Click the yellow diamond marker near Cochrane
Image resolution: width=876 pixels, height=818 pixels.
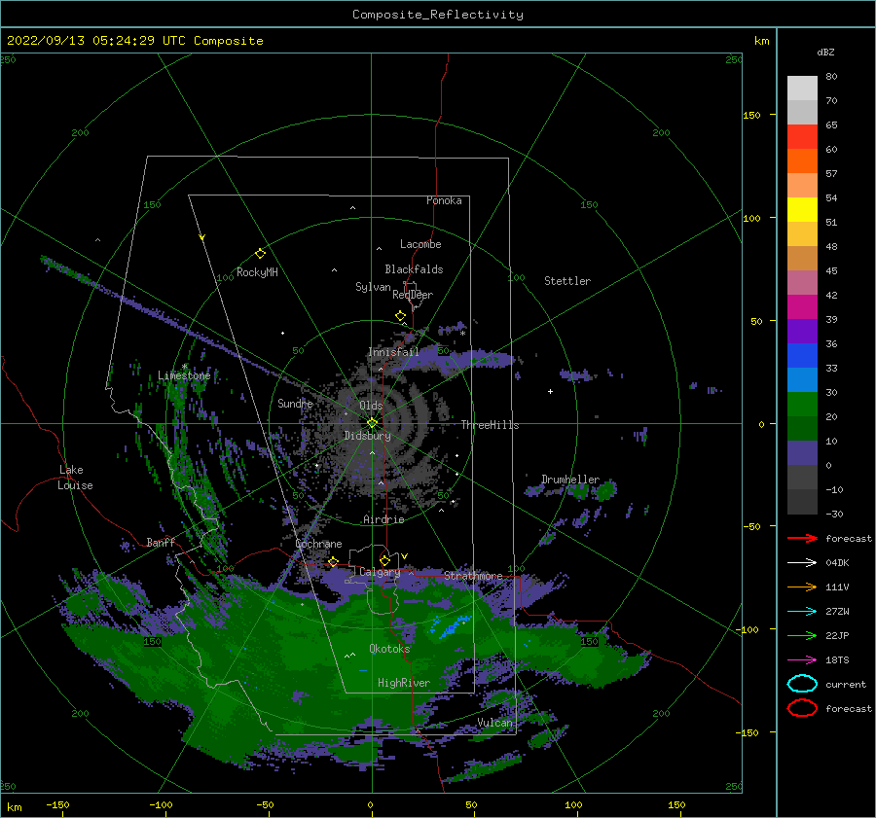(333, 562)
